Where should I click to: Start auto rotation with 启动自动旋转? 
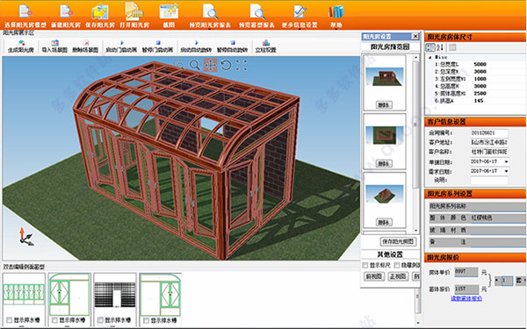[196, 46]
